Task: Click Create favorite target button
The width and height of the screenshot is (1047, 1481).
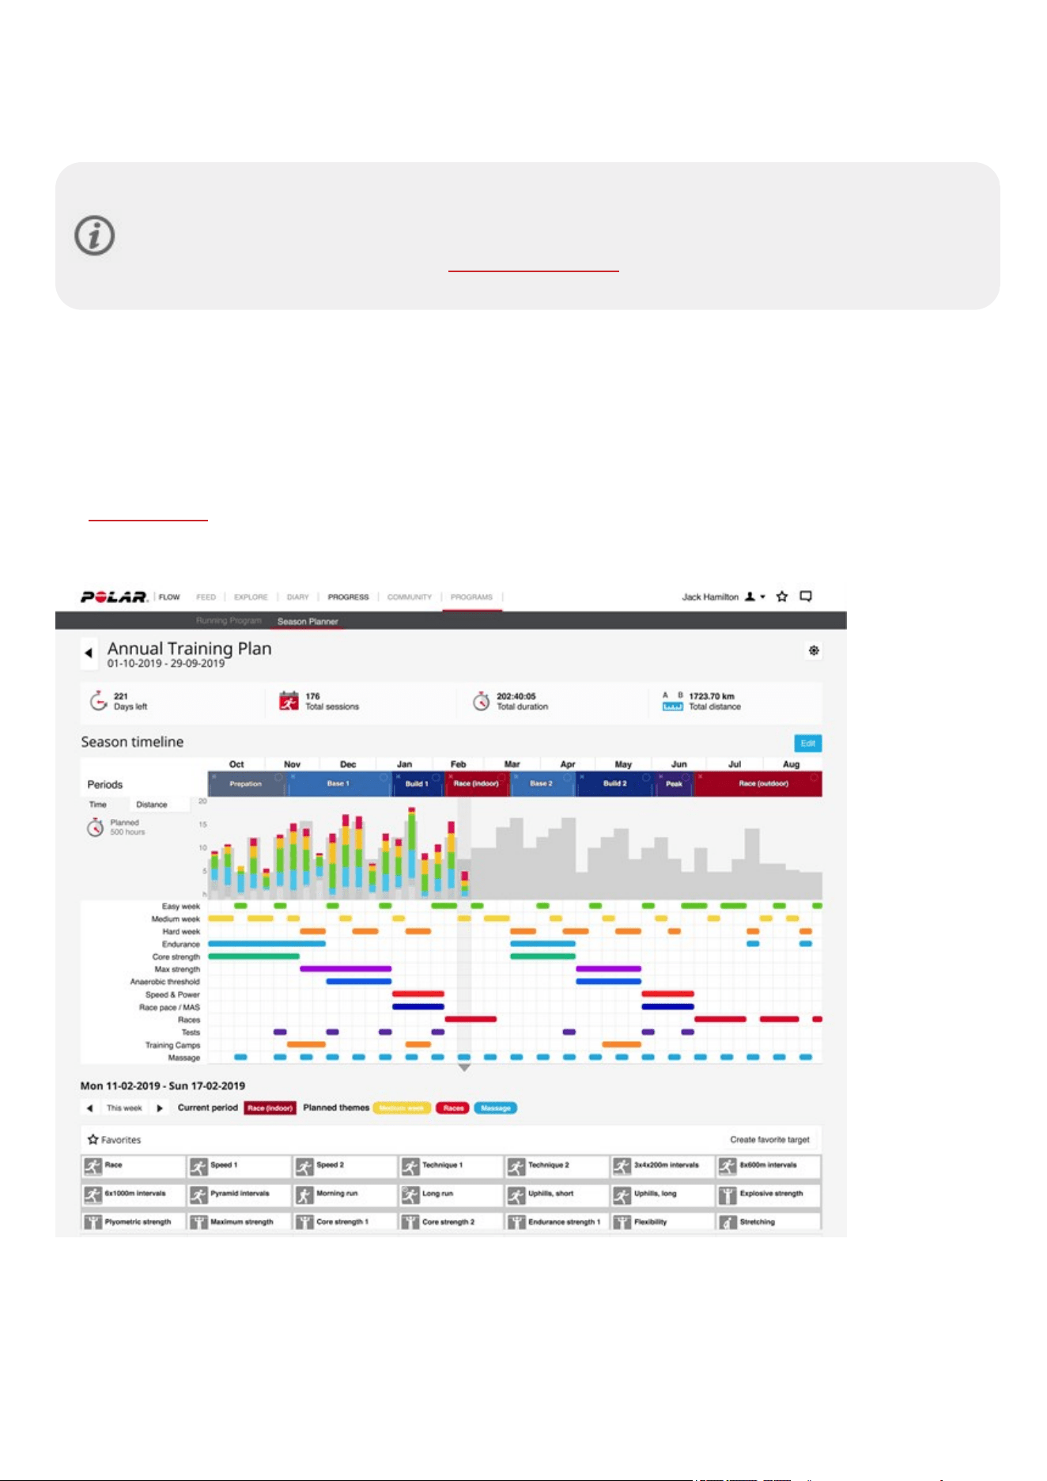Action: click(769, 1139)
